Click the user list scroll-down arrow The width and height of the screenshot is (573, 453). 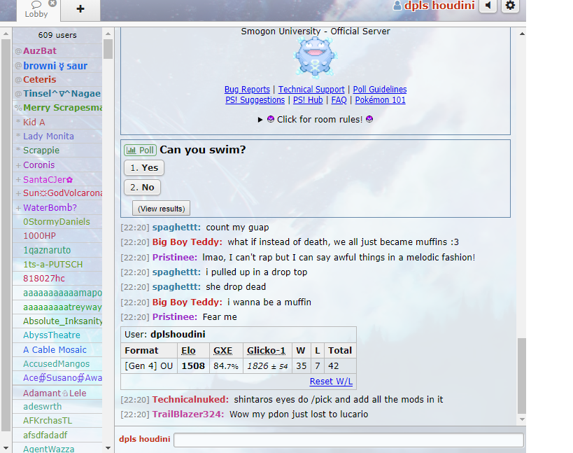click(x=108, y=448)
